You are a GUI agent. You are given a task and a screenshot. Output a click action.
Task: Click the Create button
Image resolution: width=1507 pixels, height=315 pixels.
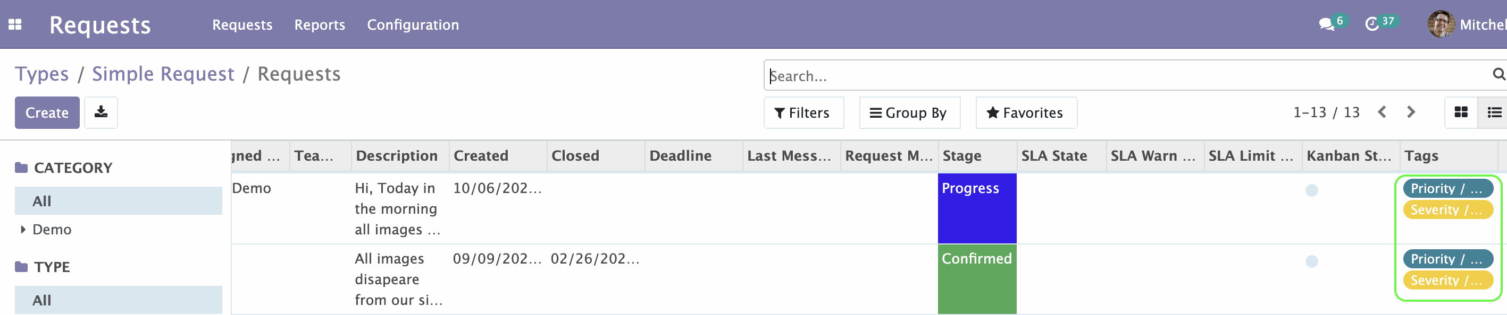[x=47, y=112]
